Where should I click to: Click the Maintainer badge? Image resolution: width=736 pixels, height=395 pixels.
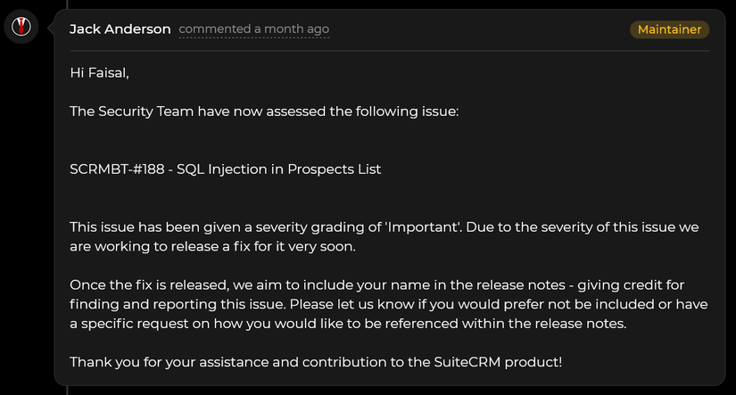[669, 29]
